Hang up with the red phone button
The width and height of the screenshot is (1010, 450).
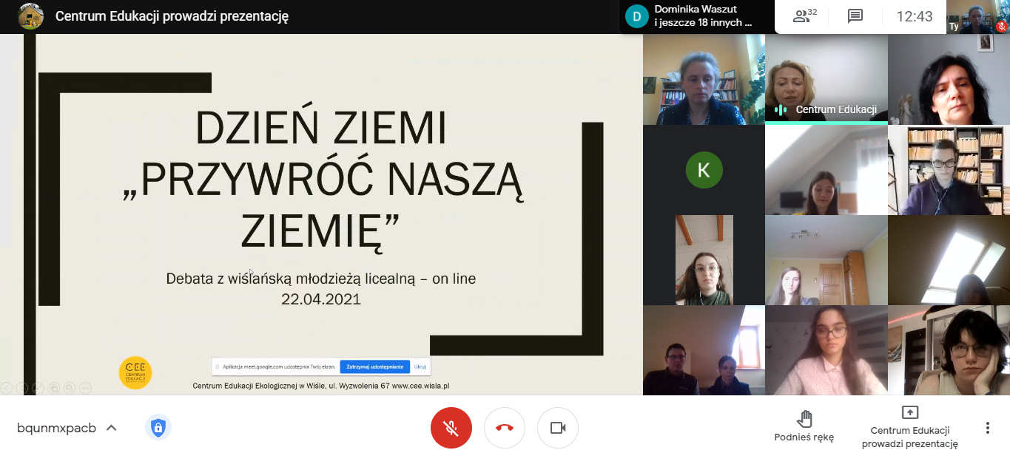(x=505, y=428)
